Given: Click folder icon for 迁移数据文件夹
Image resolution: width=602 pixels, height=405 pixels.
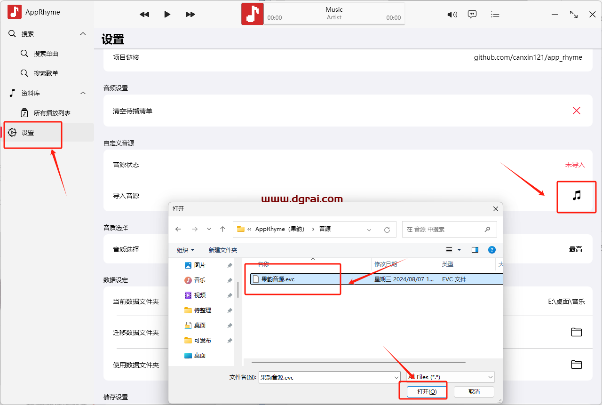Looking at the screenshot, I should click(x=577, y=332).
